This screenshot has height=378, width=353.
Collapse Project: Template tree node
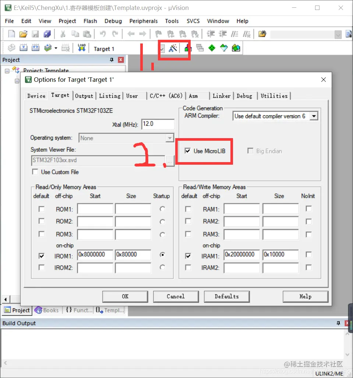pos(7,71)
